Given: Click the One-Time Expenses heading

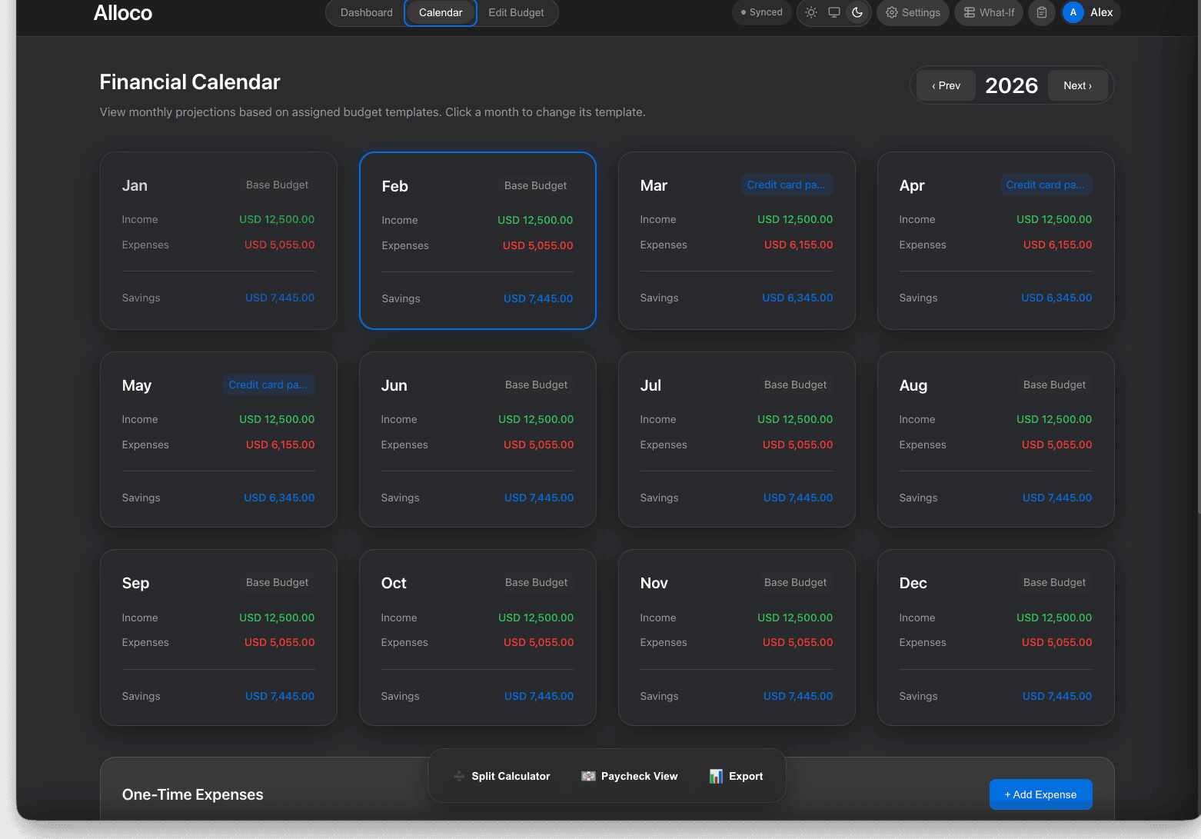Looking at the screenshot, I should (192, 794).
